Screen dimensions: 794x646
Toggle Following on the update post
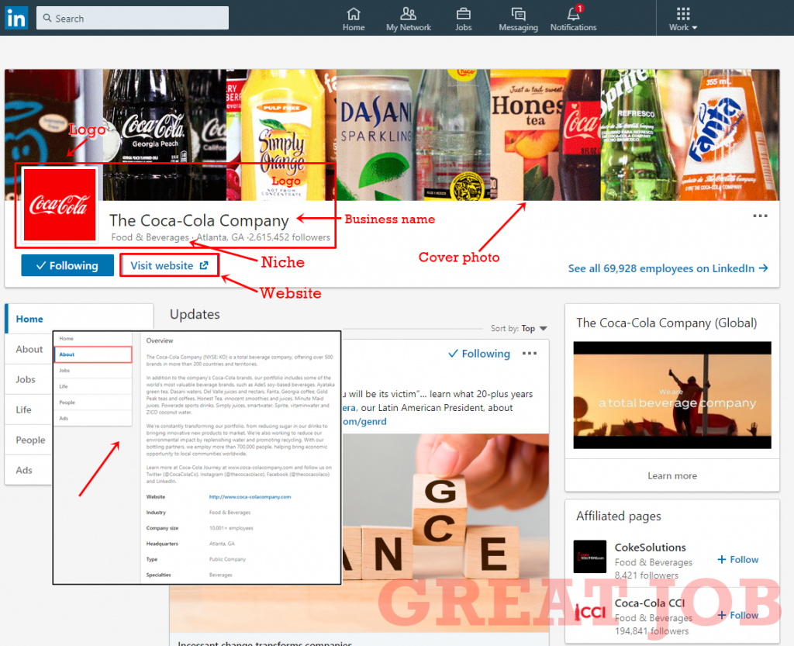[479, 354]
